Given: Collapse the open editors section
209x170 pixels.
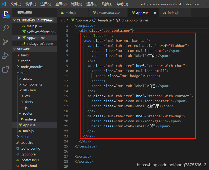Looking at the screenshot, I should [15, 20].
